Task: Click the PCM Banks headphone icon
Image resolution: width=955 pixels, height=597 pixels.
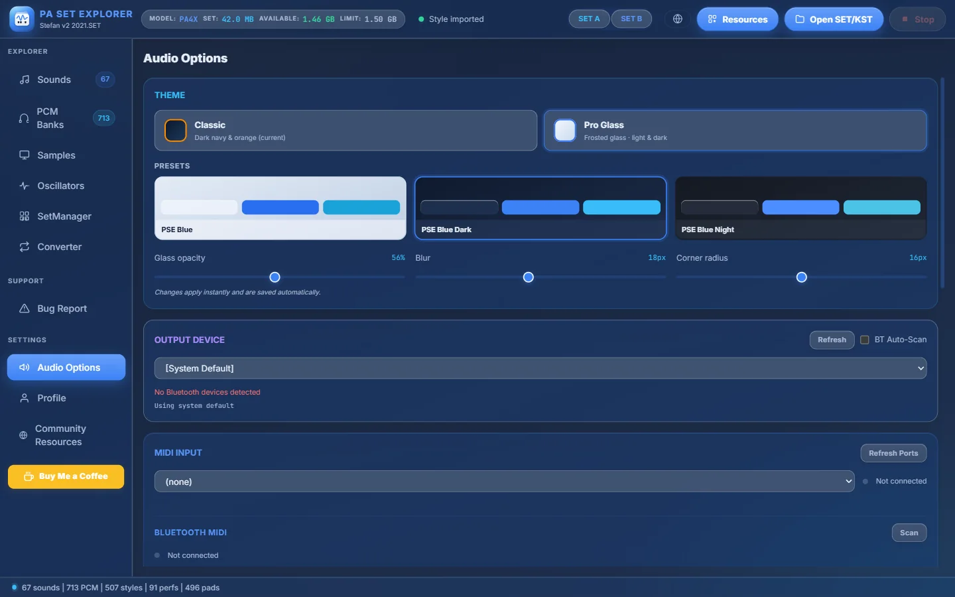Action: pos(24,118)
